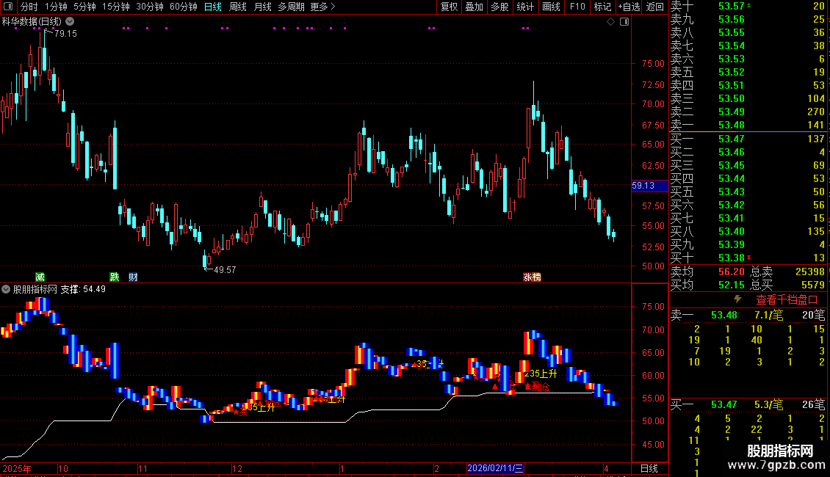Select the 60分钟 period
This screenshot has height=477, width=830.
click(183, 7)
